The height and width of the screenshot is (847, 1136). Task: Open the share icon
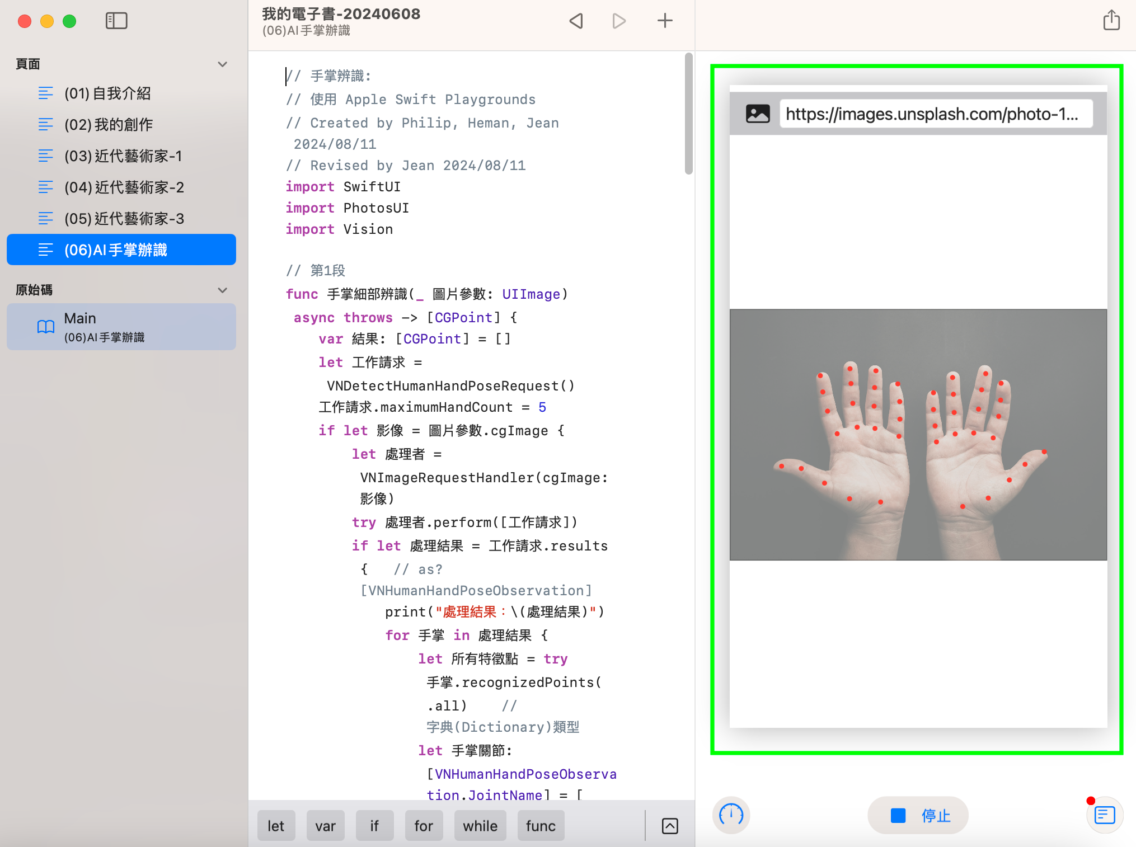pos(1111,21)
